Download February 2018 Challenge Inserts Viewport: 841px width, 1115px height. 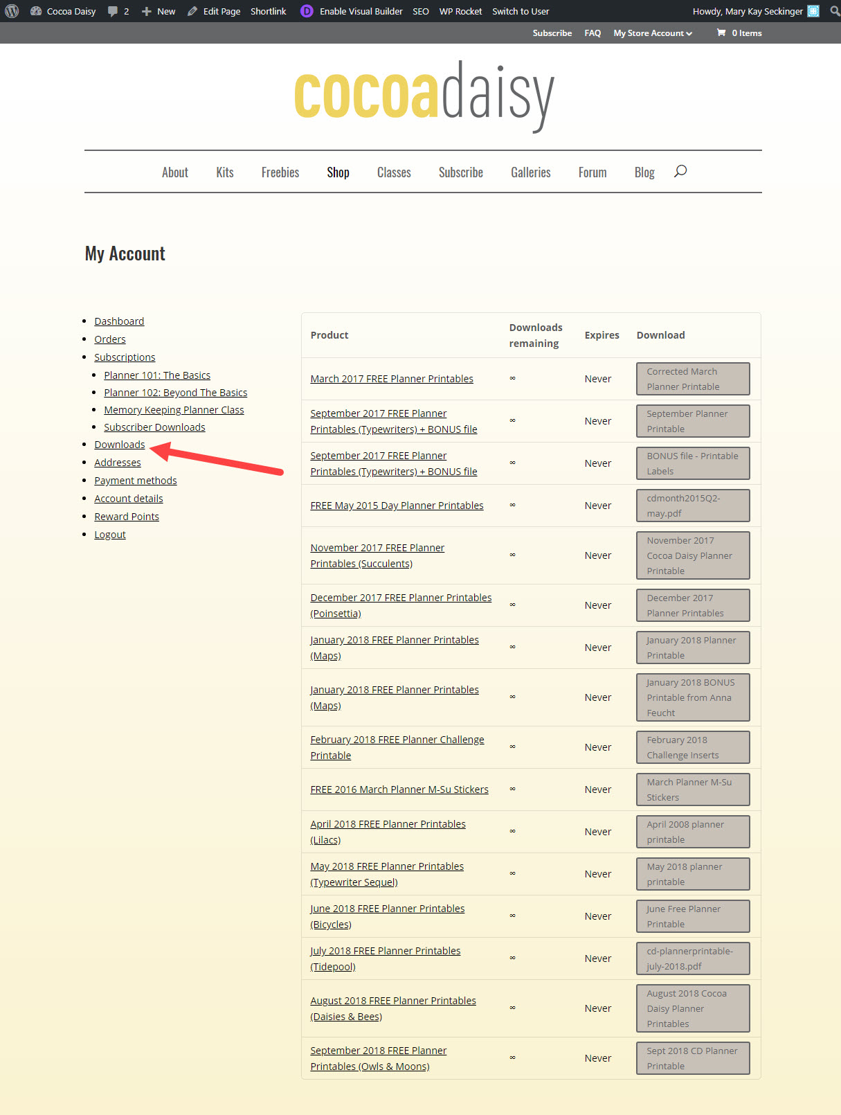point(693,747)
